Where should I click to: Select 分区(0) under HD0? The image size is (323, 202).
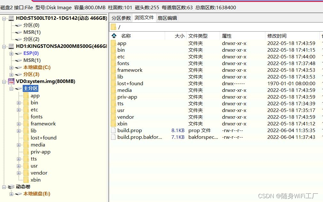click(x=31, y=25)
